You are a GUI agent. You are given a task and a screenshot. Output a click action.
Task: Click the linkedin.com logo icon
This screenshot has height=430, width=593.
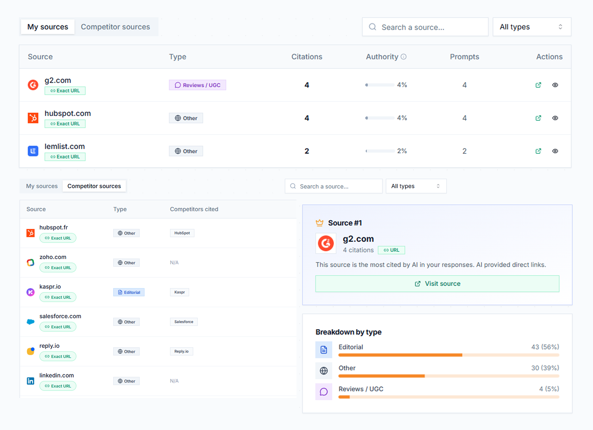[x=30, y=381]
